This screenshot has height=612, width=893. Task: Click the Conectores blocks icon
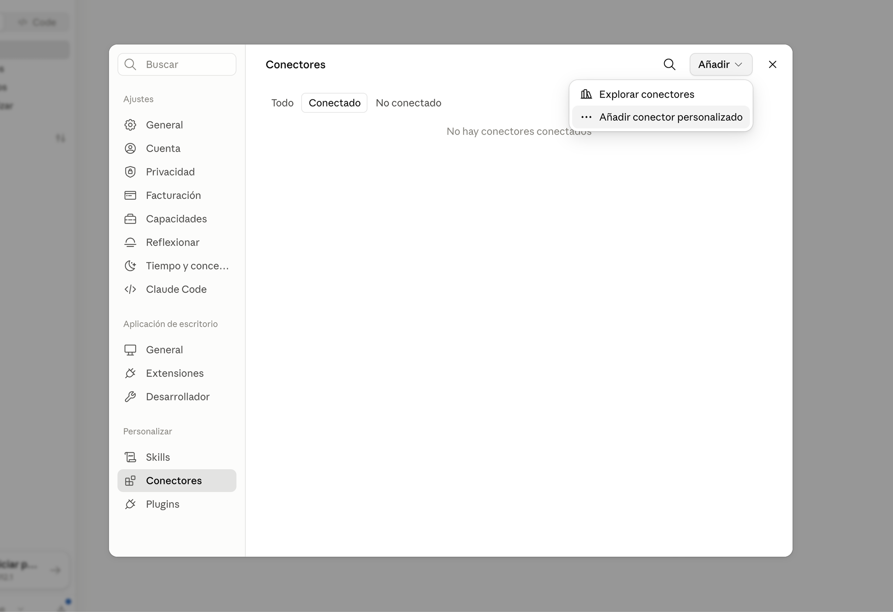tap(130, 481)
